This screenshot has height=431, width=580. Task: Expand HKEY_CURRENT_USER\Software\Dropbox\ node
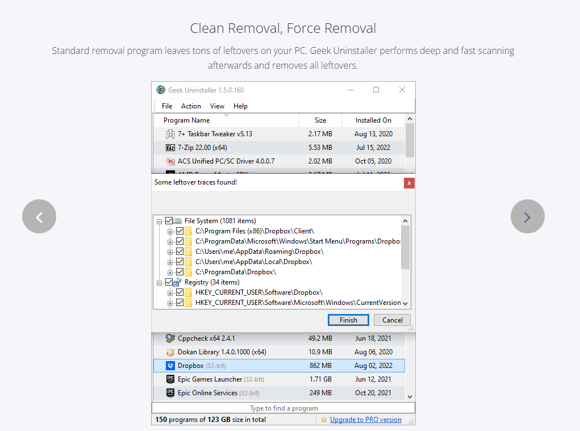click(x=170, y=293)
